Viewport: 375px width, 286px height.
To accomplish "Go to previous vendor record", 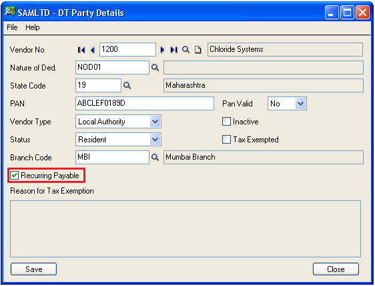I will tap(93, 50).
